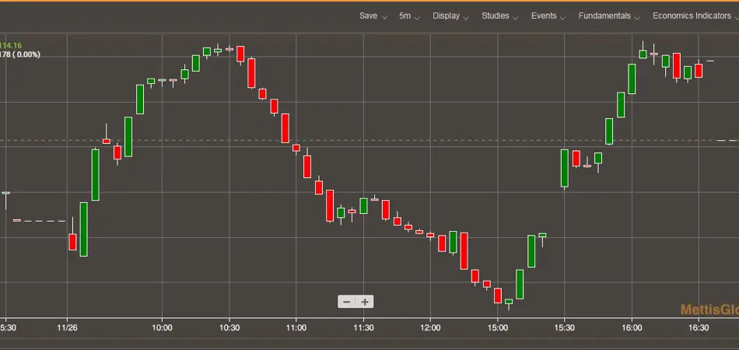This screenshot has width=739, height=350.
Task: Open the Studies dropdown
Action: [x=499, y=16]
